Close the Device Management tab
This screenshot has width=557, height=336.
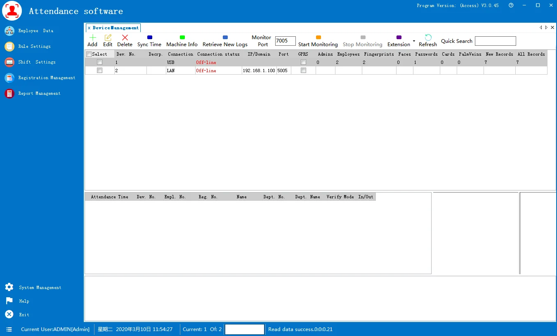pyautogui.click(x=89, y=28)
